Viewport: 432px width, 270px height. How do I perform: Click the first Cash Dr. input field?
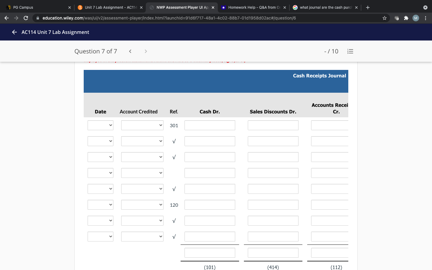coord(210,125)
